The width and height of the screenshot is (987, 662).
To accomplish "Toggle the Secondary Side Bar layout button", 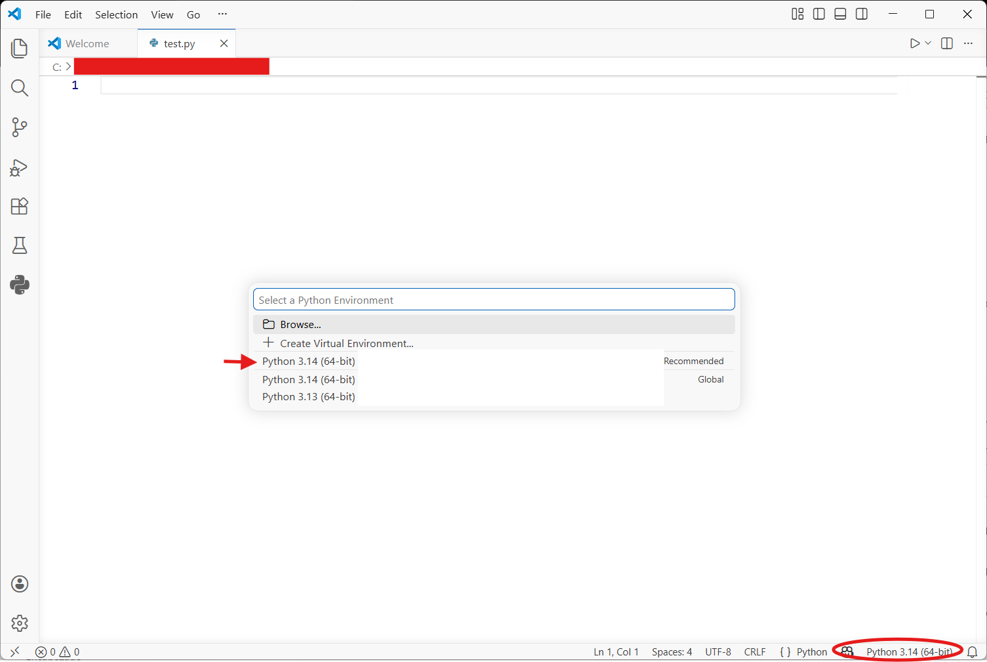I will pos(862,14).
